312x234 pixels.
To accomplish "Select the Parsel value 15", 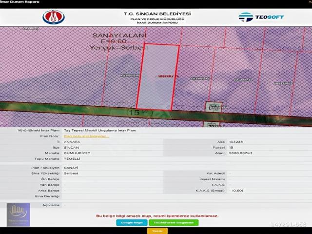I will pyautogui.click(x=231, y=148).
